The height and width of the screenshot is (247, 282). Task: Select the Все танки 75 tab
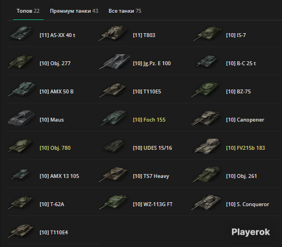click(125, 11)
